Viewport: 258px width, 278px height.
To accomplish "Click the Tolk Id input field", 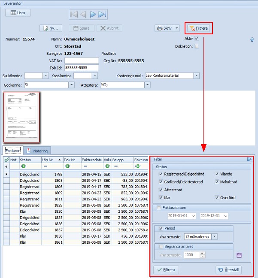I will coord(82,68).
